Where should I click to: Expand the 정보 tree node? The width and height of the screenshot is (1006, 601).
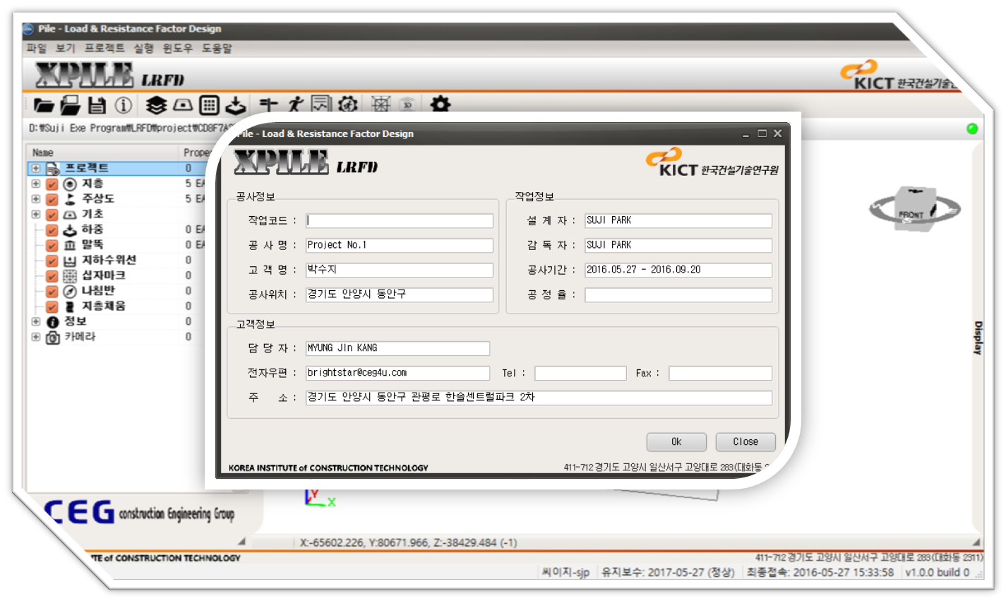(x=35, y=321)
